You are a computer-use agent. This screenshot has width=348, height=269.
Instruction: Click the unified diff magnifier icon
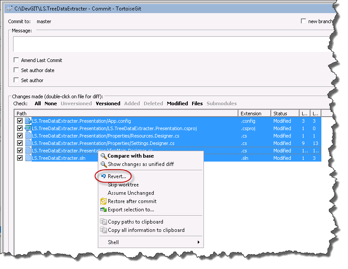pyautogui.click(x=103, y=164)
